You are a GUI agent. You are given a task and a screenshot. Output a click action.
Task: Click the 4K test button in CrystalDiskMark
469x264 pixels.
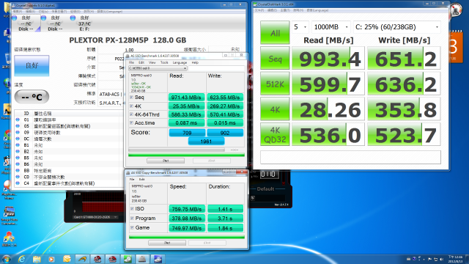point(275,109)
